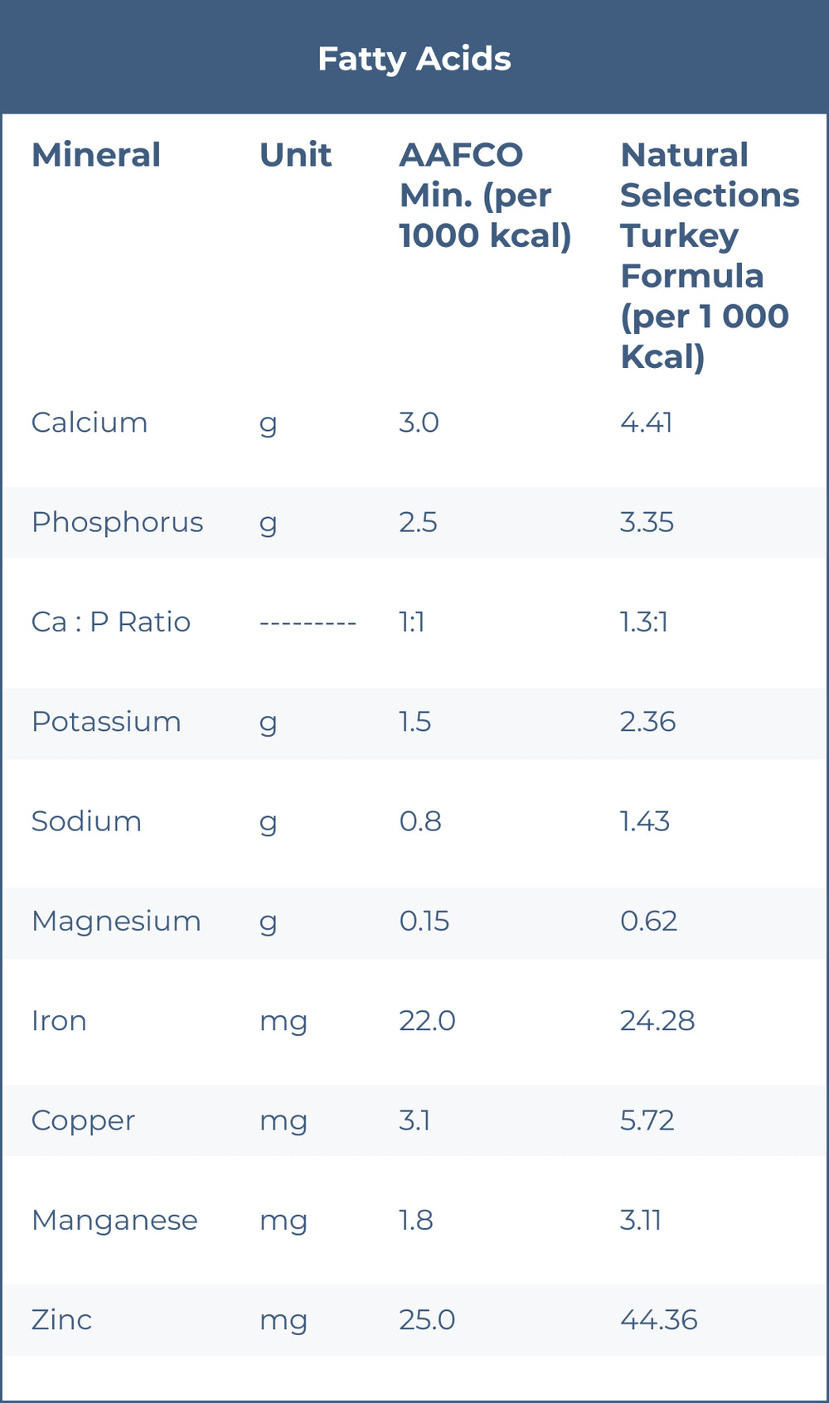Select the Natural Selections Turkey Formula header

[709, 255]
